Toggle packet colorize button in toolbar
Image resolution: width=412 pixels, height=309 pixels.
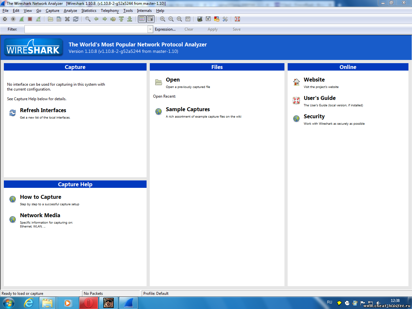tap(142, 19)
